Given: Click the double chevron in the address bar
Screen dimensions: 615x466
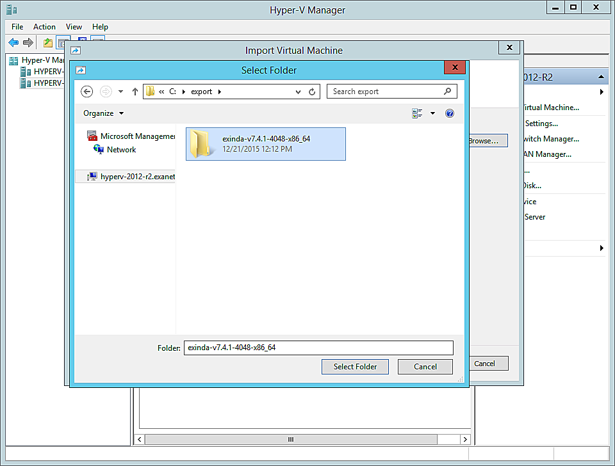Looking at the screenshot, I should 161,92.
